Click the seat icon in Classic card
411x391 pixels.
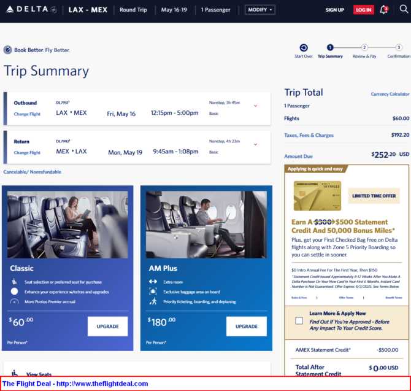(15, 282)
